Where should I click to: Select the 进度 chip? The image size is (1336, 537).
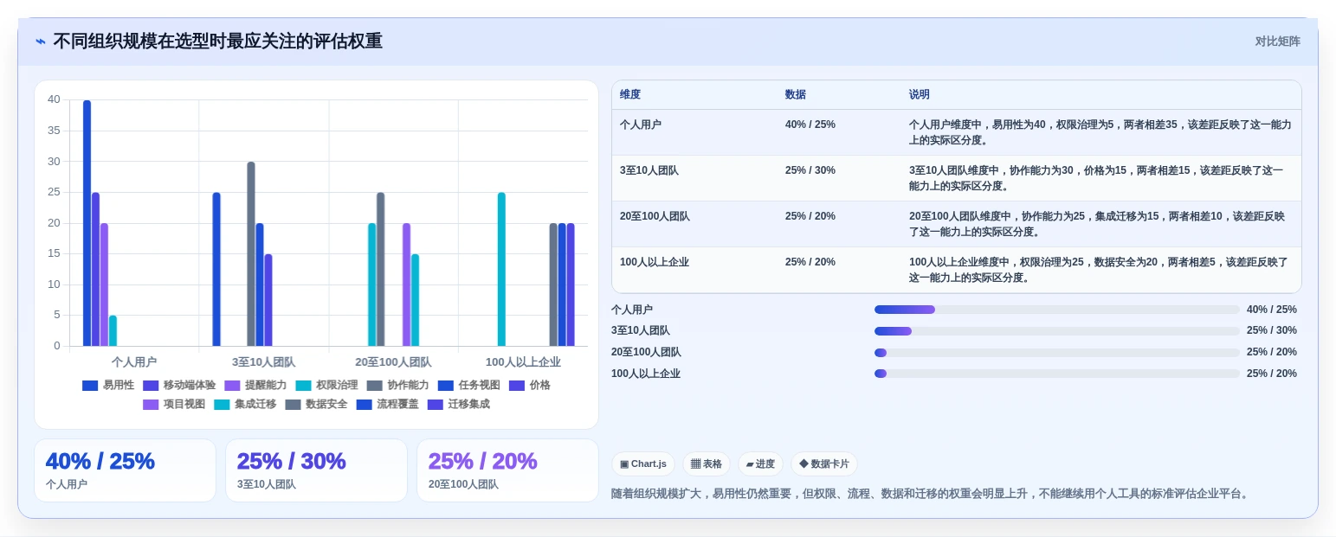760,464
